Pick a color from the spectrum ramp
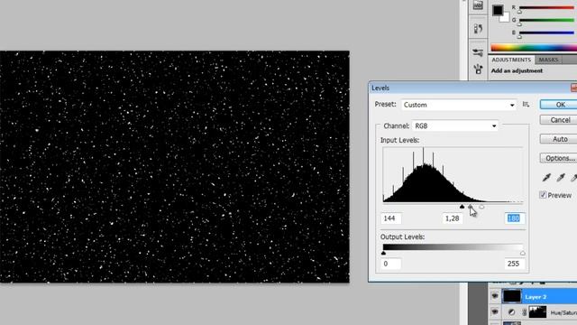Screen dimensions: 577x325 tap(534, 48)
